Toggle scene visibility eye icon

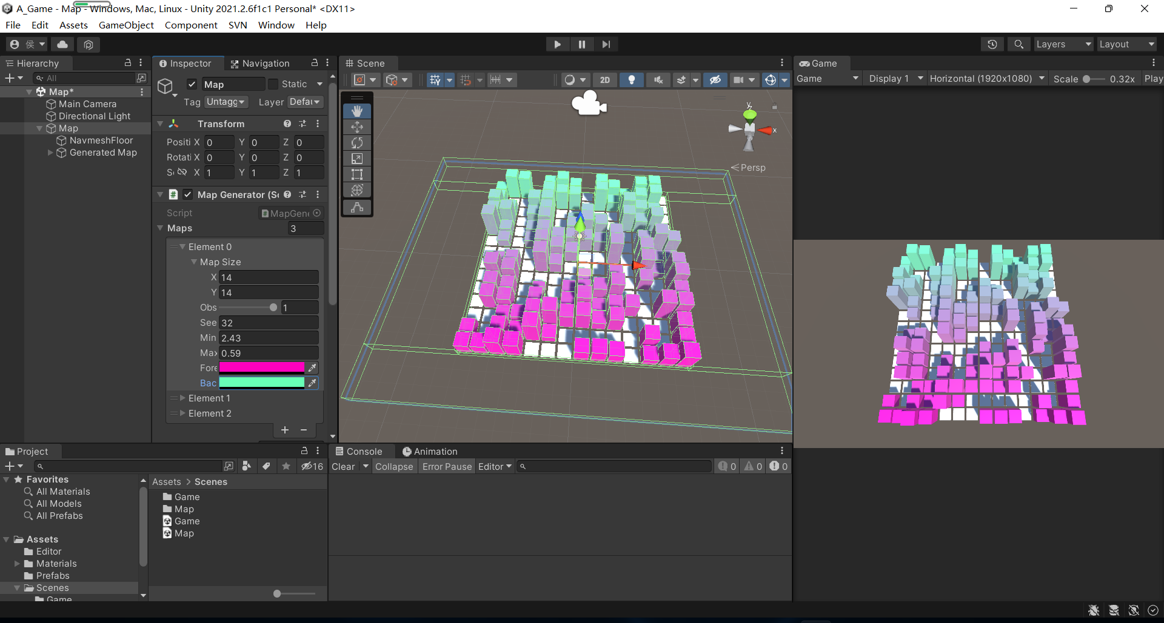(715, 80)
